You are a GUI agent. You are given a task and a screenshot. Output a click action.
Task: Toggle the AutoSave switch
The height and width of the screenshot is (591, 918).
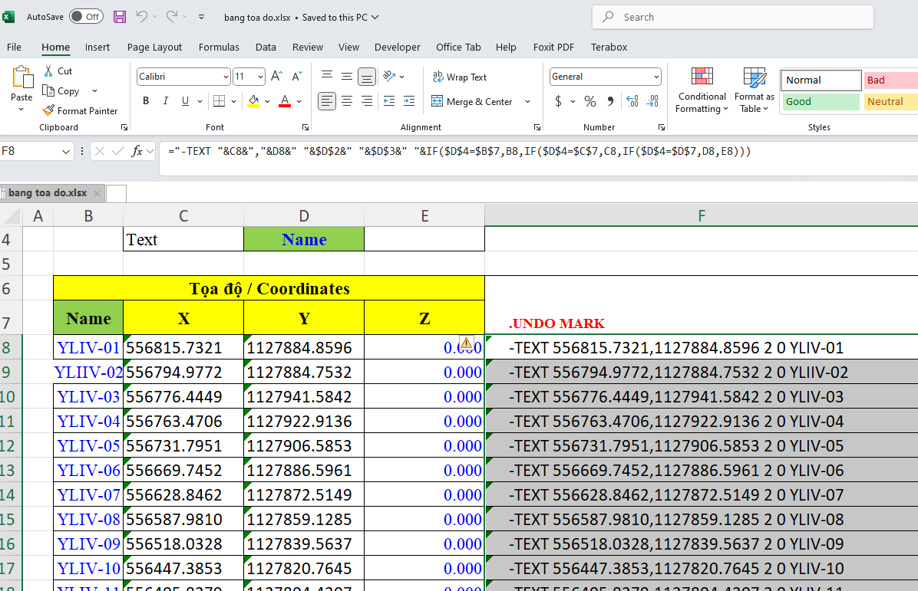(x=86, y=17)
